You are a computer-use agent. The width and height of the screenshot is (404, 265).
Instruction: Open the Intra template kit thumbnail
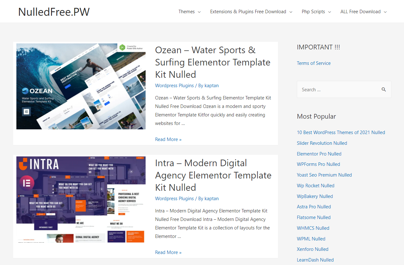[81, 200]
